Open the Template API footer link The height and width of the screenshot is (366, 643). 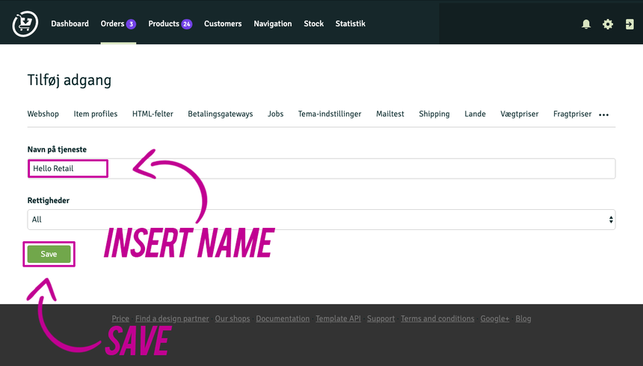click(x=338, y=319)
